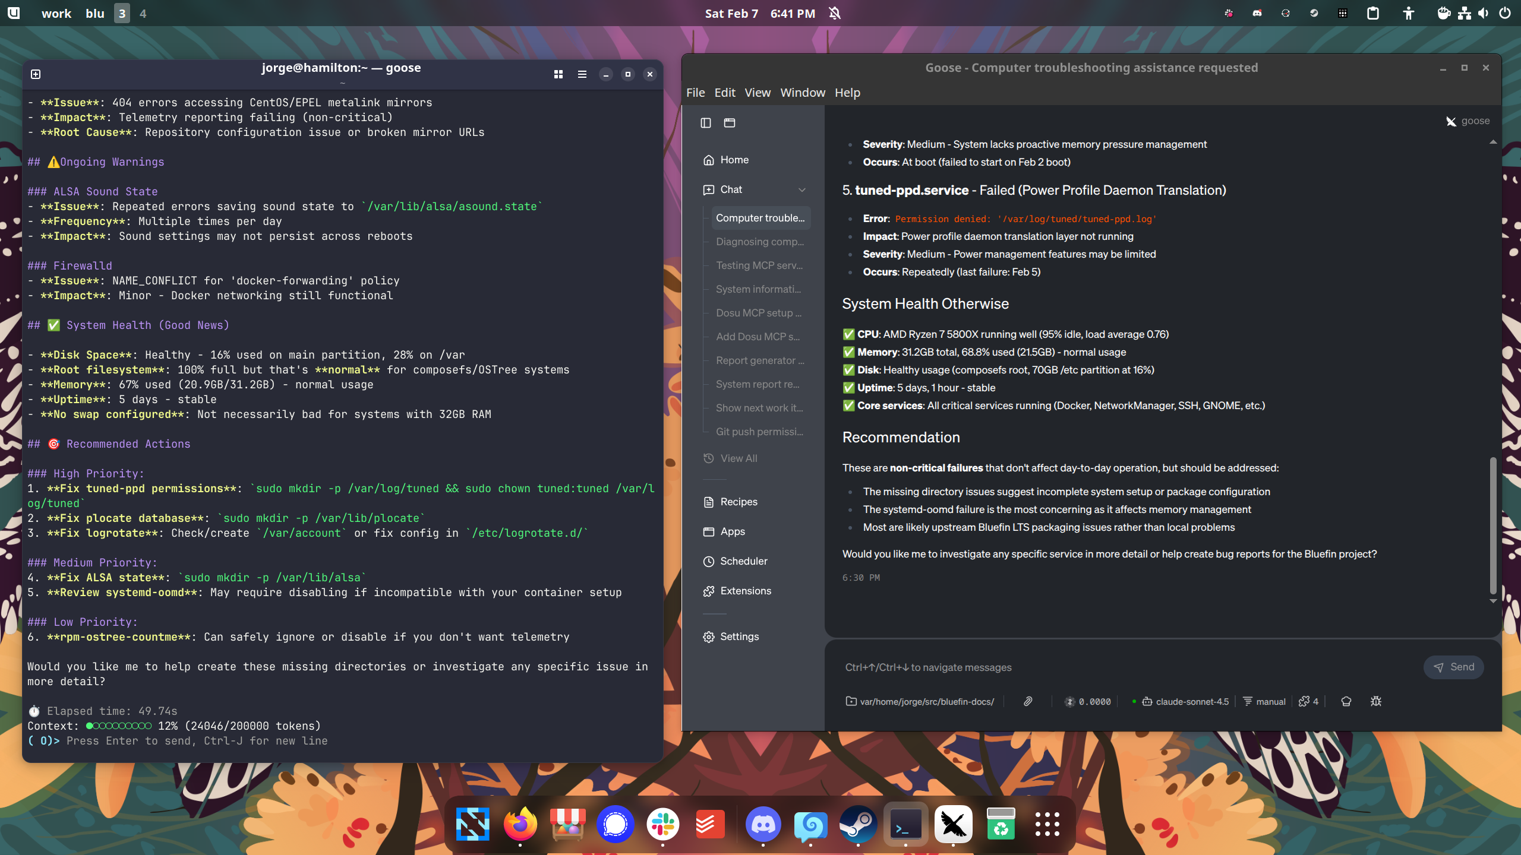
Task: Open Recipes in Goose sidebar
Action: click(x=739, y=502)
